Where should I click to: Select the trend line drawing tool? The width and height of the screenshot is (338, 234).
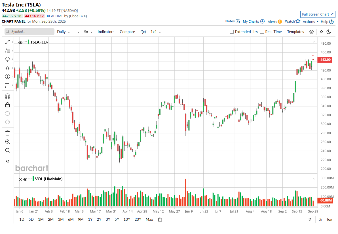8,42
